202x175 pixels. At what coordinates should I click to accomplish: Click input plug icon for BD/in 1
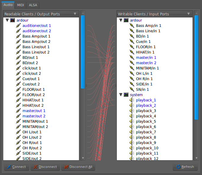click(x=132, y=36)
